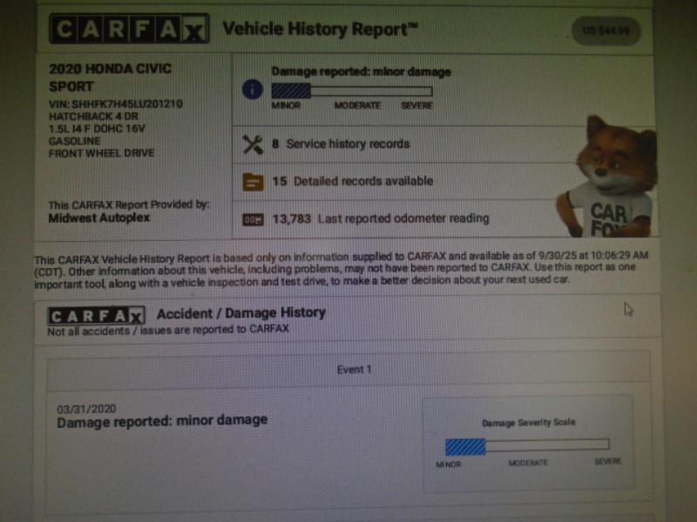Image resolution: width=697 pixels, height=522 pixels.
Task: Click the CARFAX logo in the top header
Action: click(x=128, y=30)
